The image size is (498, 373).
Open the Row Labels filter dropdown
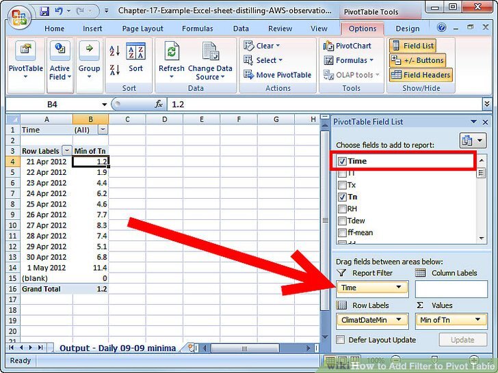pyautogui.click(x=67, y=151)
